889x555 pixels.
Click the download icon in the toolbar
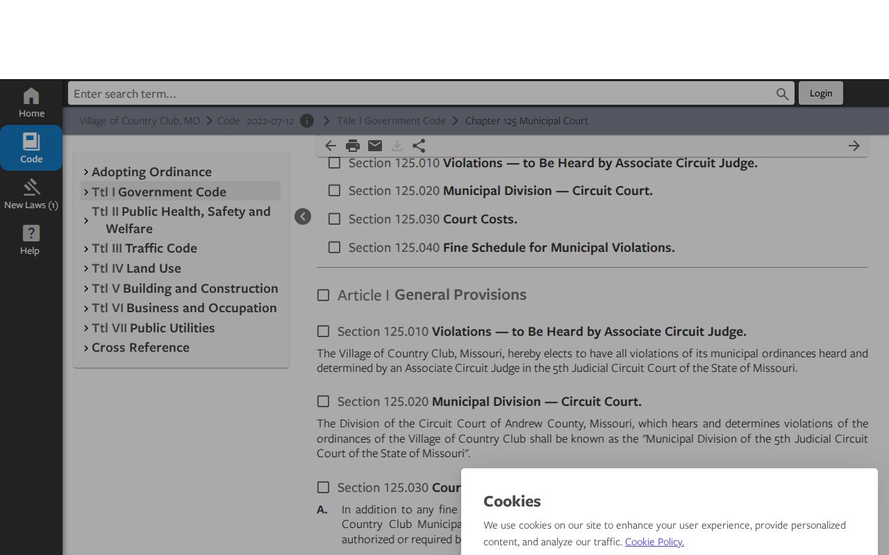pos(397,146)
